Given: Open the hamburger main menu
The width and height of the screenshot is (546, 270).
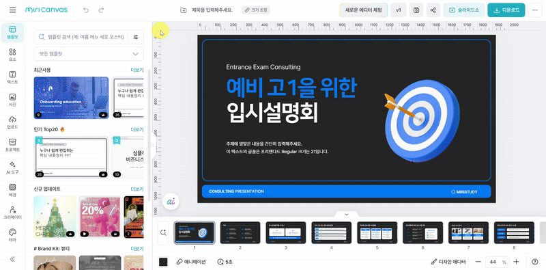Looking at the screenshot, I should pos(12,10).
